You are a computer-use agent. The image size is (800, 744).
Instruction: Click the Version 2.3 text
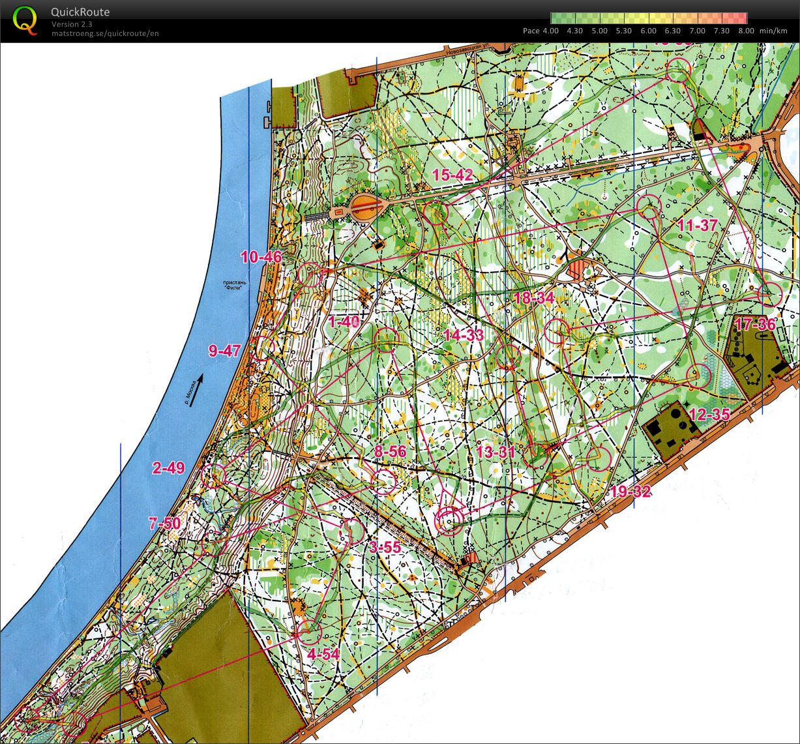(72, 24)
